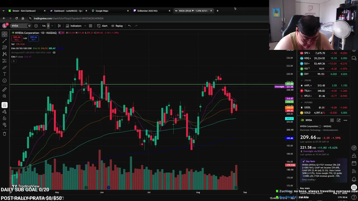Create a new Alert

[x=102, y=26]
